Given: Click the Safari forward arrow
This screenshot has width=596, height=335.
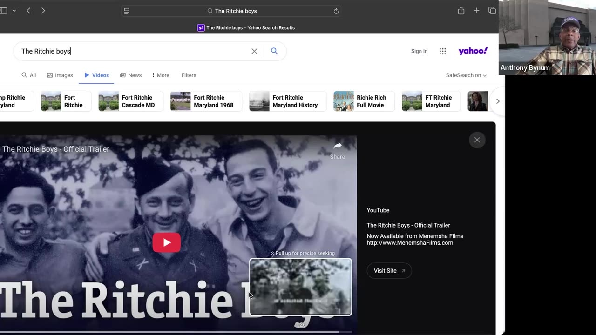Looking at the screenshot, I should pyautogui.click(x=43, y=11).
